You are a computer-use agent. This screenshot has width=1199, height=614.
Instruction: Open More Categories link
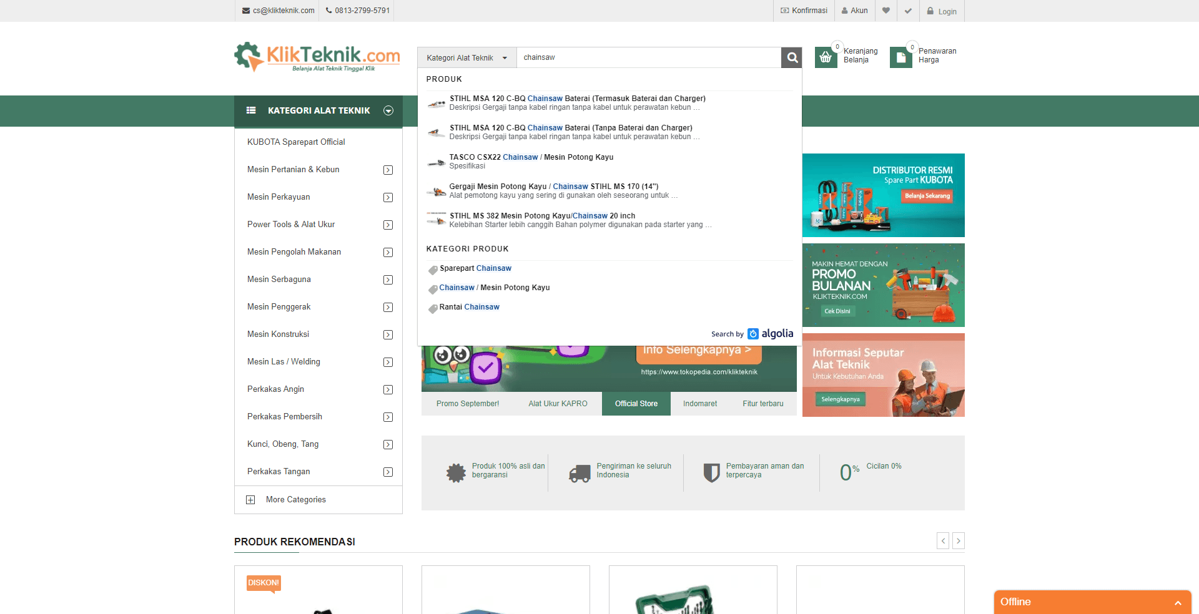296,500
